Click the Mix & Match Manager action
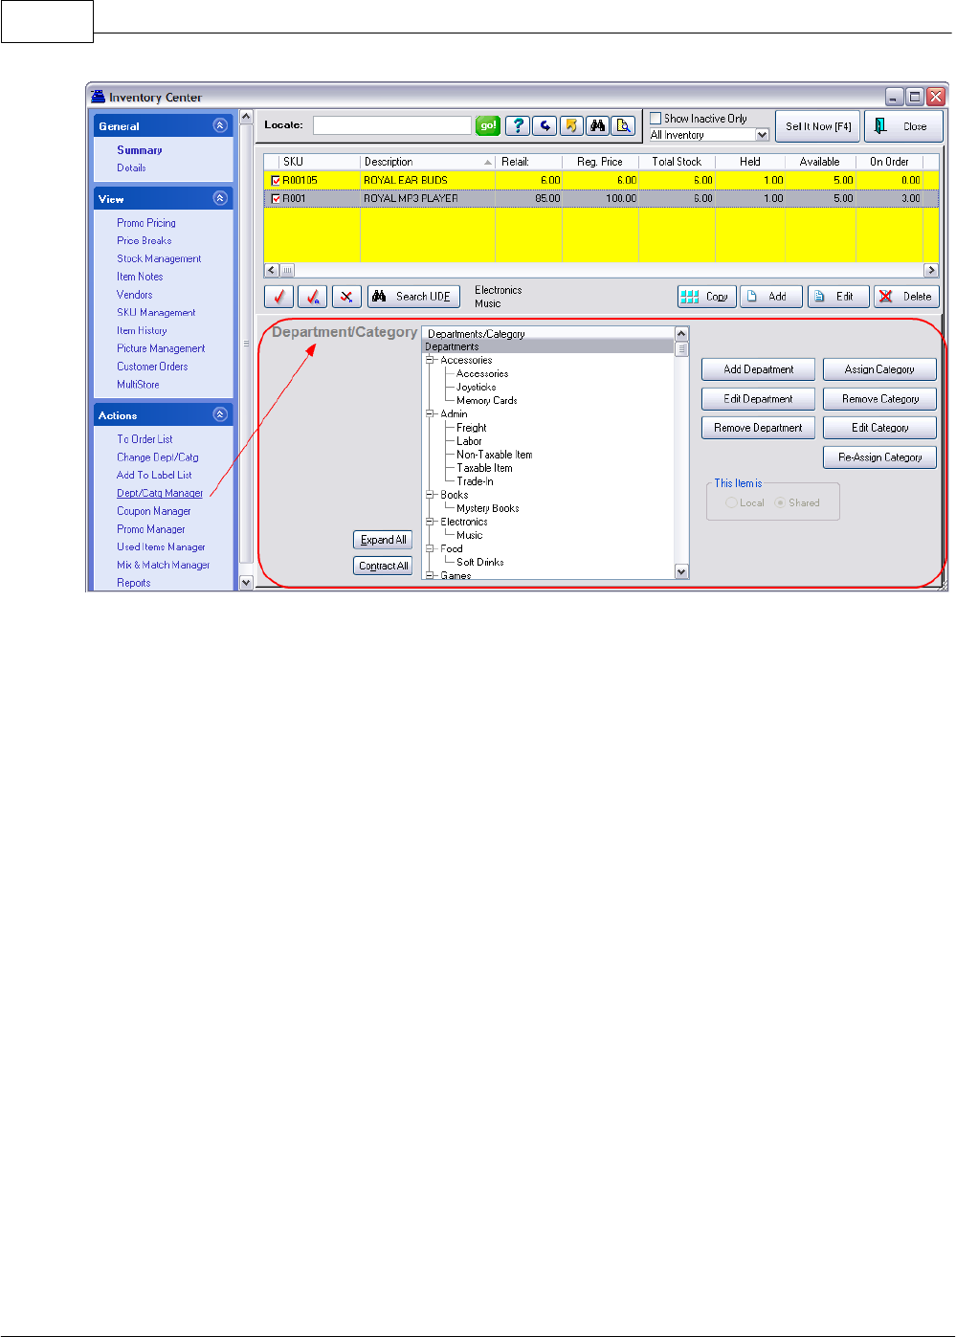This screenshot has width=956, height=1337. (x=163, y=565)
